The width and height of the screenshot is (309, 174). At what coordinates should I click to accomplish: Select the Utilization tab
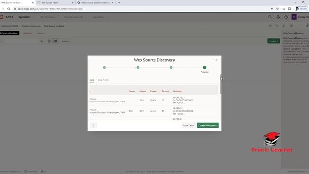point(28,33)
